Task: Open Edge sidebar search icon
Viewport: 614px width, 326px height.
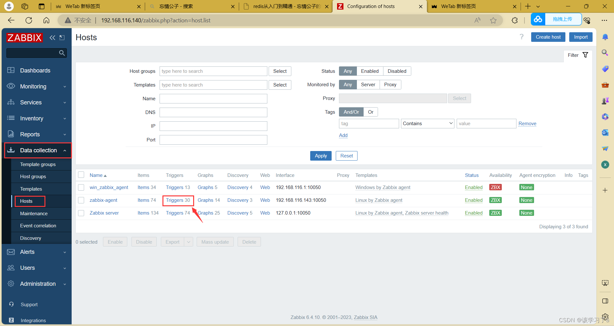Action: 605,52
